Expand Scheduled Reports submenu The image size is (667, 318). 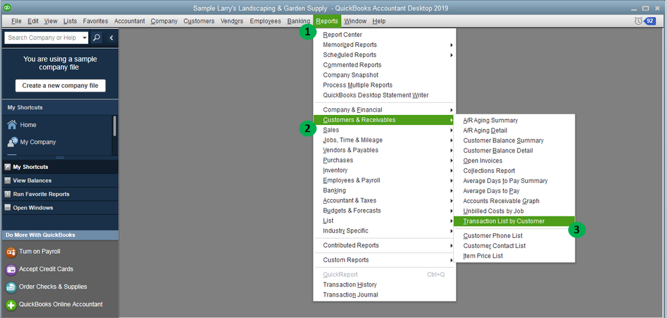(x=451, y=55)
